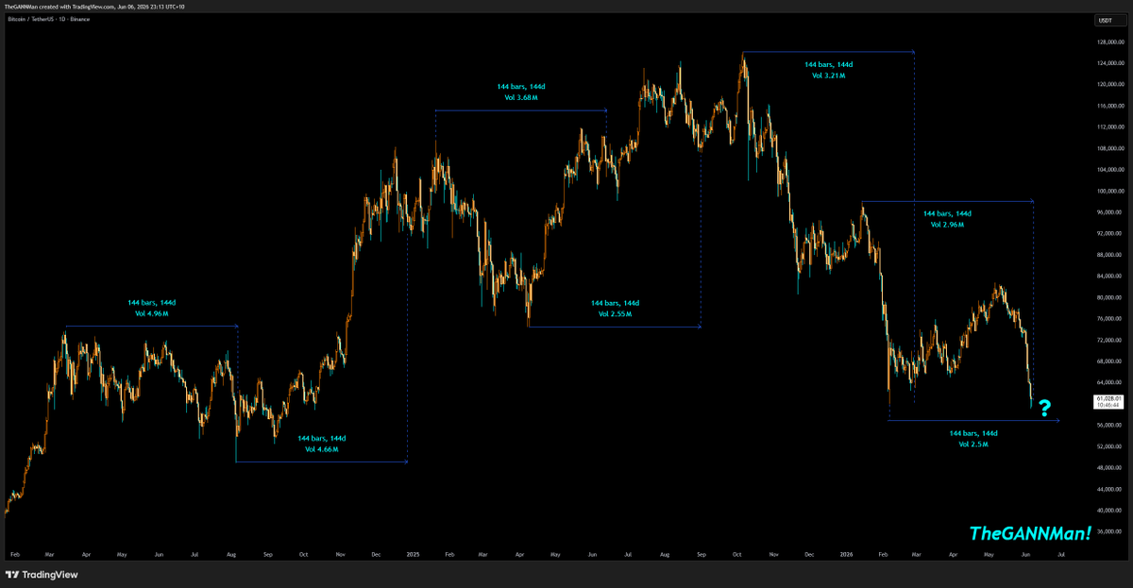The image size is (1133, 588).
Task: Click the 92,000.00 price axis label
Action: [x=1108, y=233]
